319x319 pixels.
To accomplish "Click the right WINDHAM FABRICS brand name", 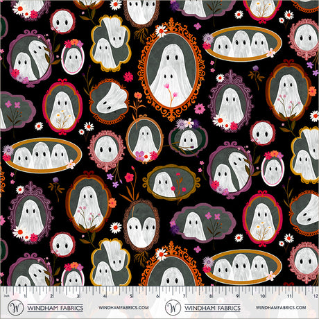I will (212, 308).
